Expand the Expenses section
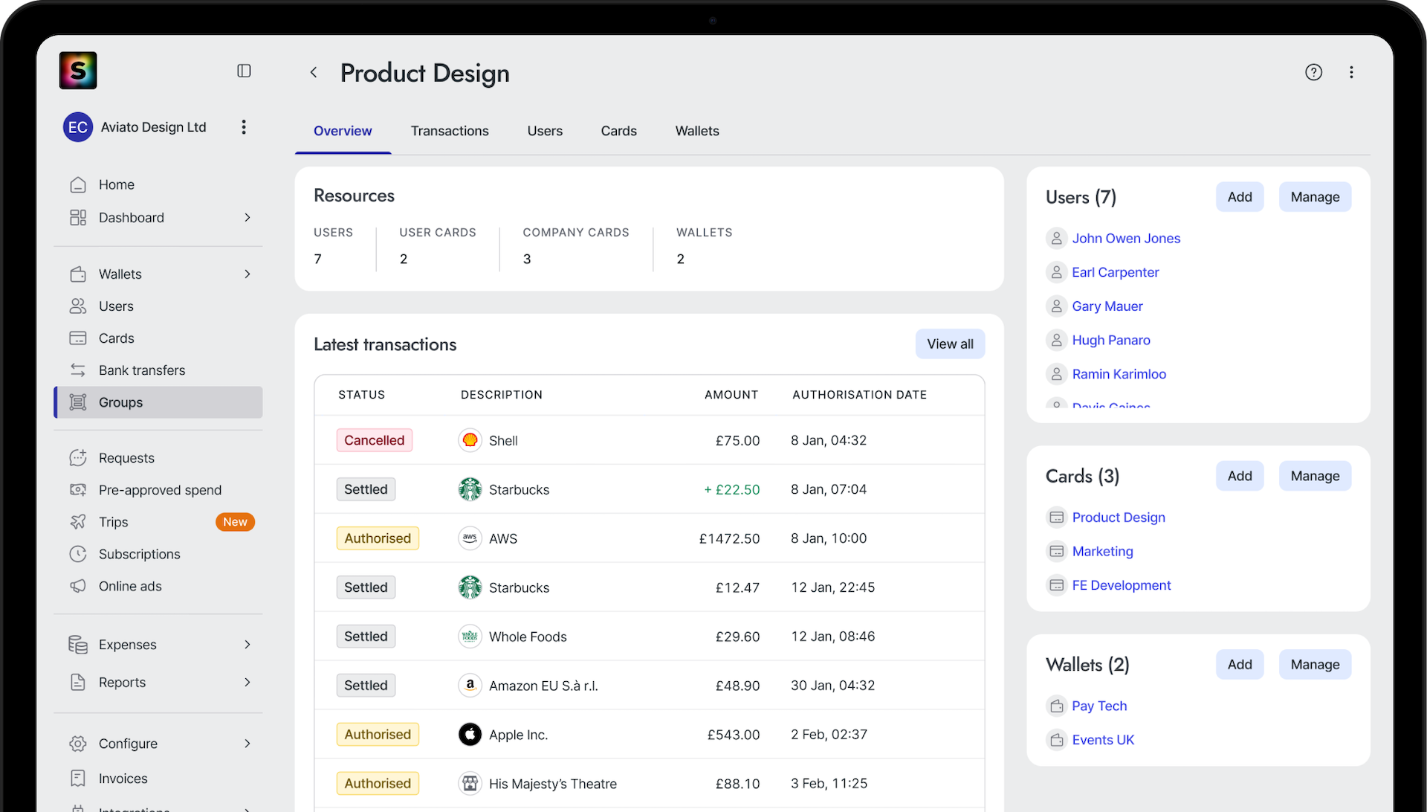 247,645
